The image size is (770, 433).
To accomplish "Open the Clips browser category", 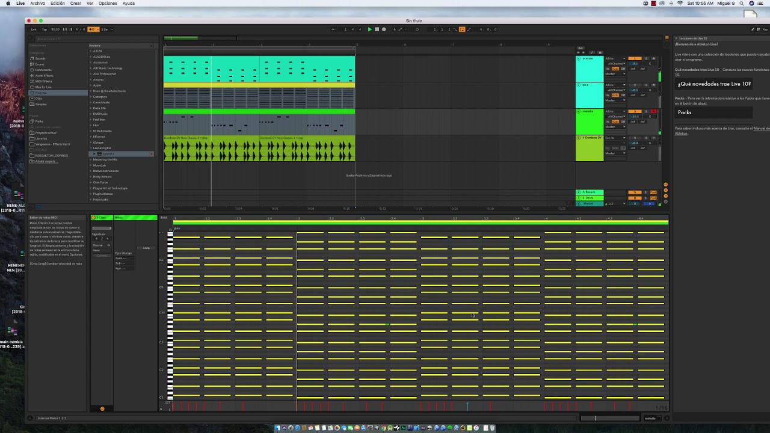I will (38, 99).
